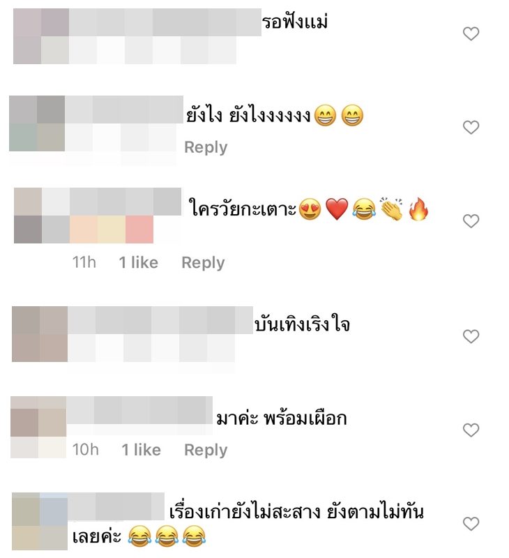This screenshot has height=558, width=509.
Task: Open blurred username before "บันเทิงเริงใจ"
Action: point(160,320)
